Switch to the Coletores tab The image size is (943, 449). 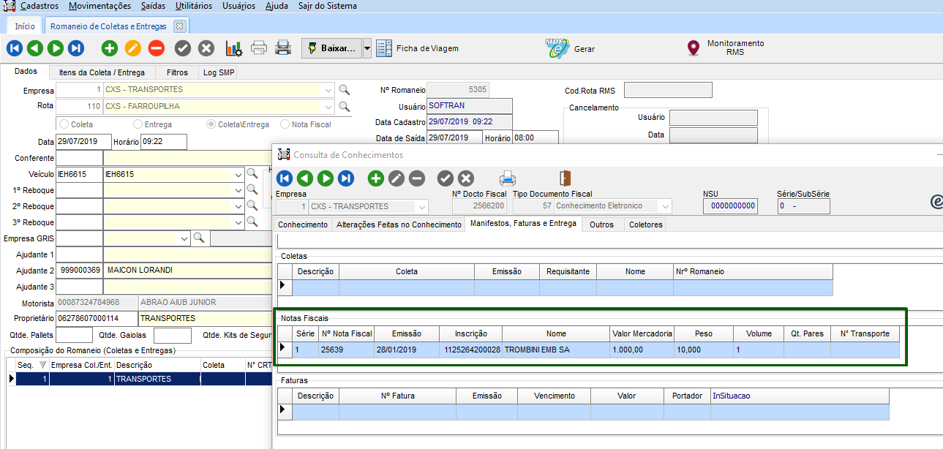click(x=645, y=224)
